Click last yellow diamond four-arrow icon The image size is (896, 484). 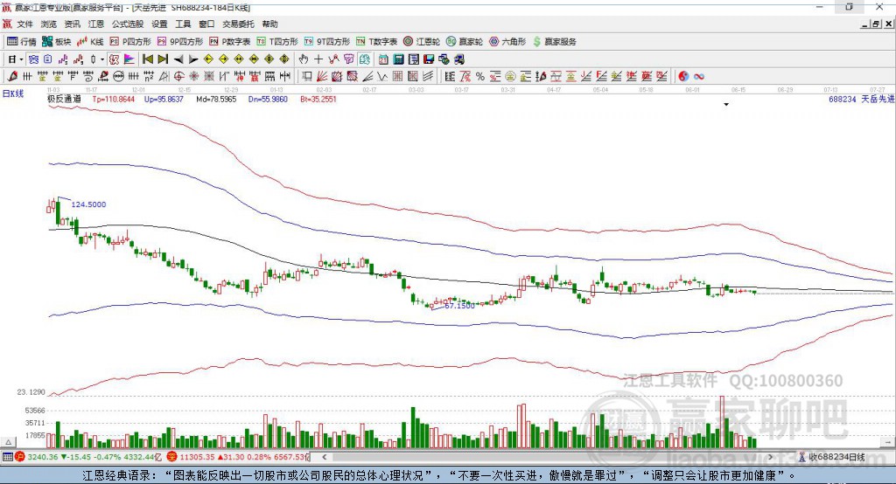(x=284, y=59)
